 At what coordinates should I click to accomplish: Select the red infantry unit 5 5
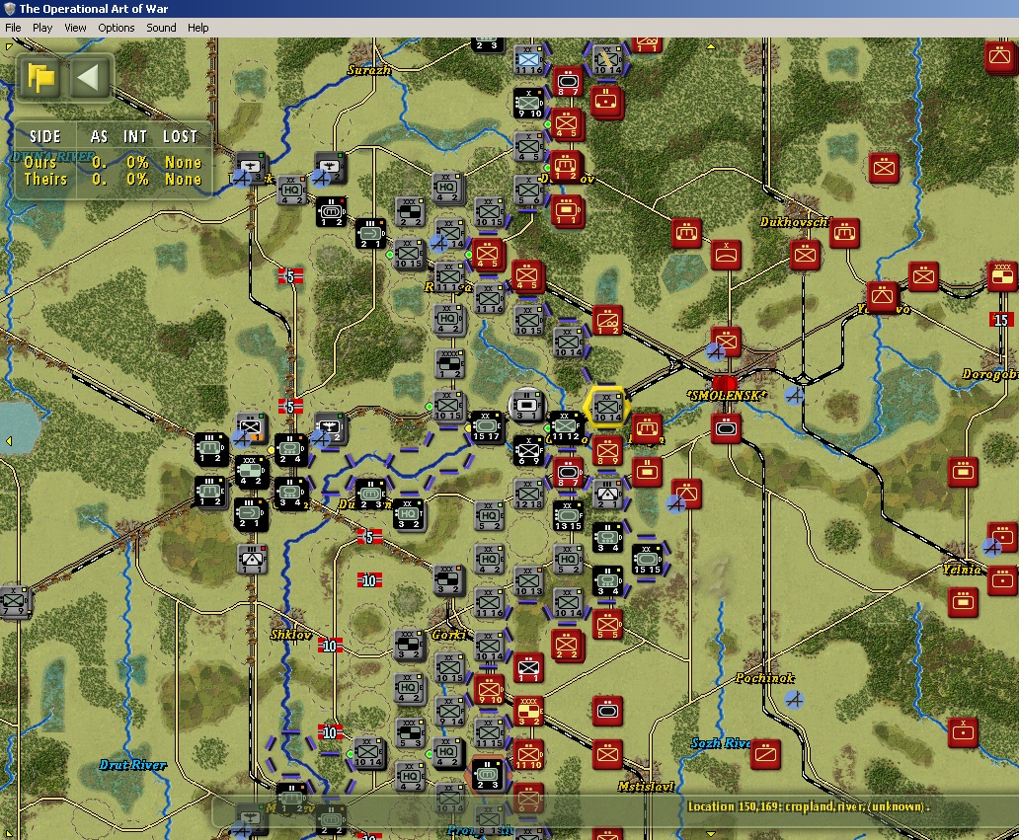pyautogui.click(x=607, y=624)
